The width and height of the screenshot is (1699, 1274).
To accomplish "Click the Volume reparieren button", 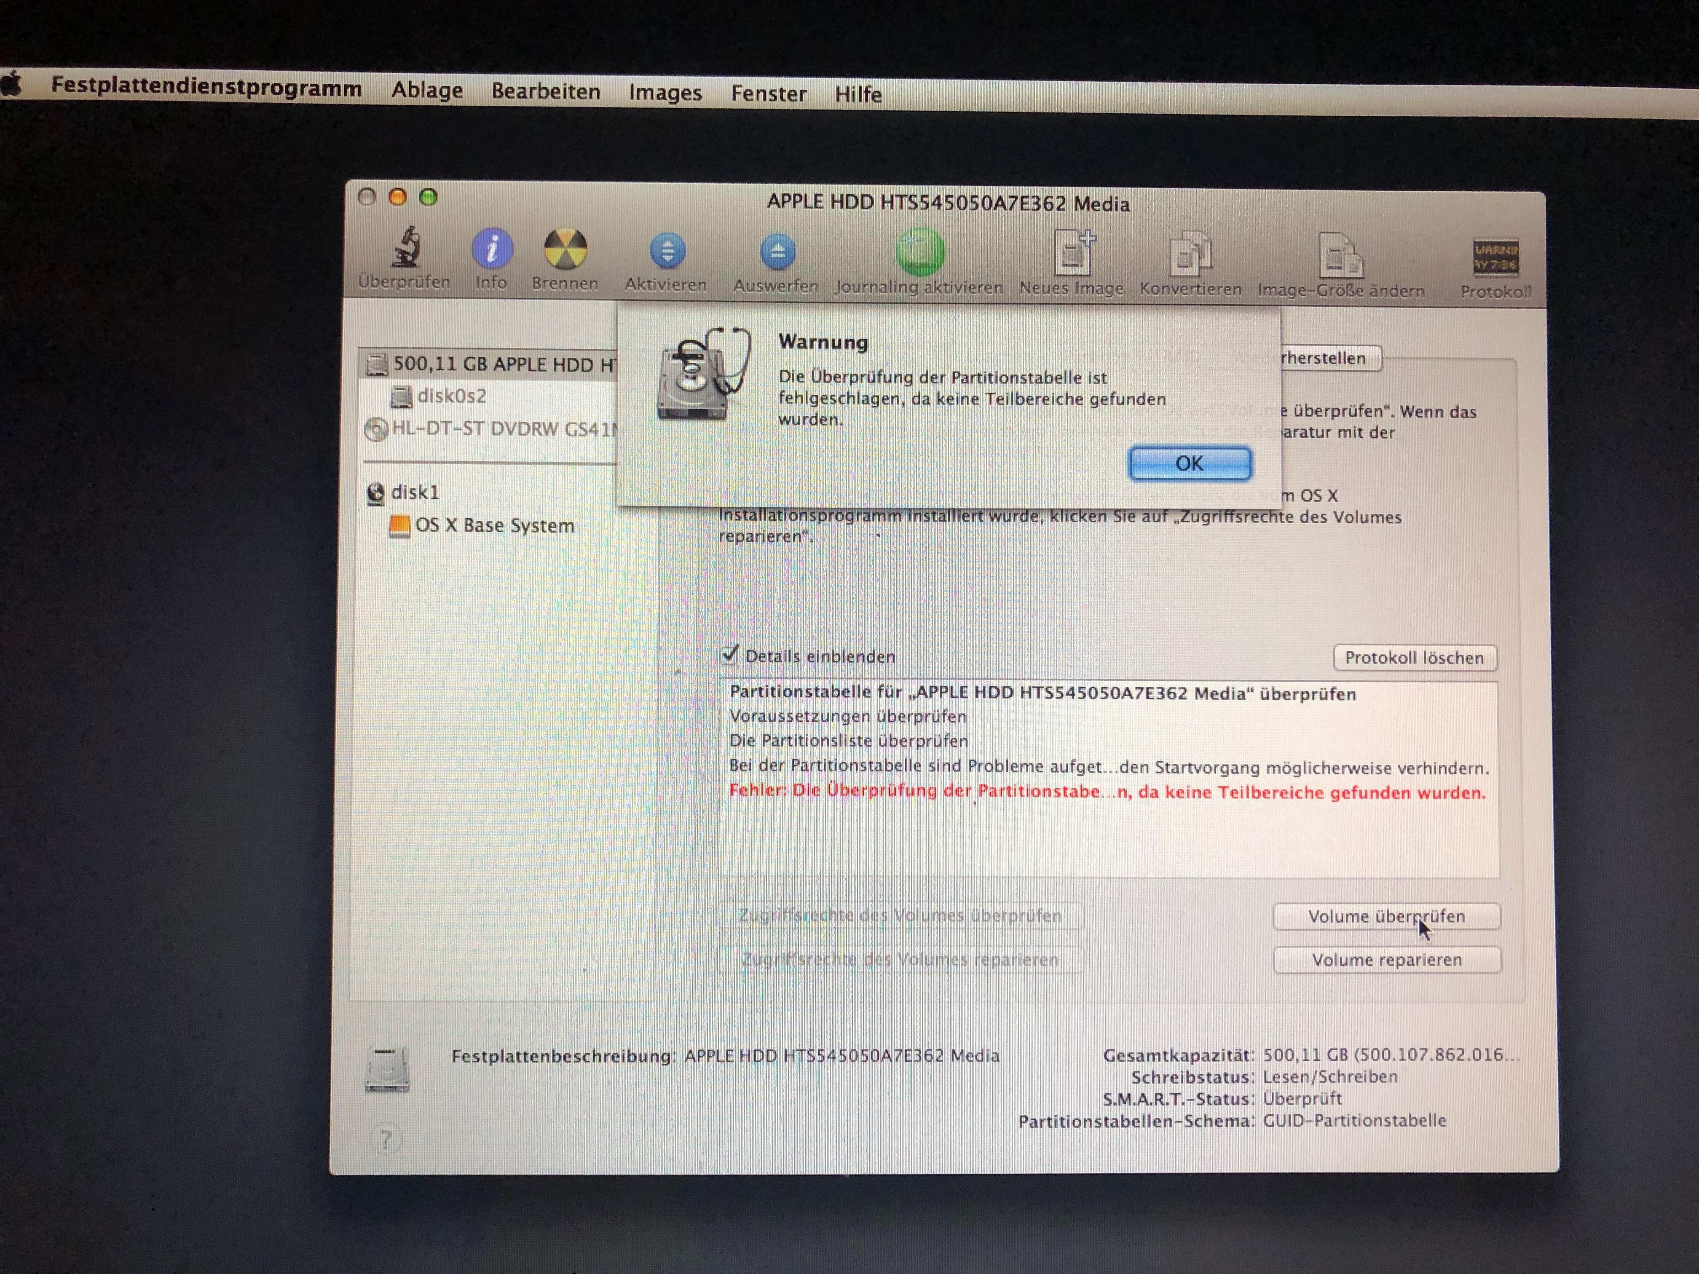I will (1386, 960).
